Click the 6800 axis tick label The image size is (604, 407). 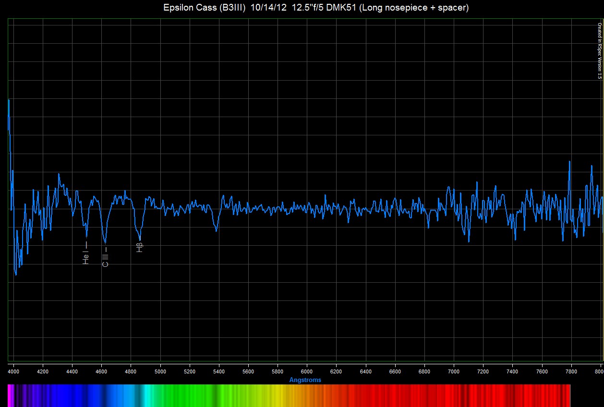[x=424, y=371]
